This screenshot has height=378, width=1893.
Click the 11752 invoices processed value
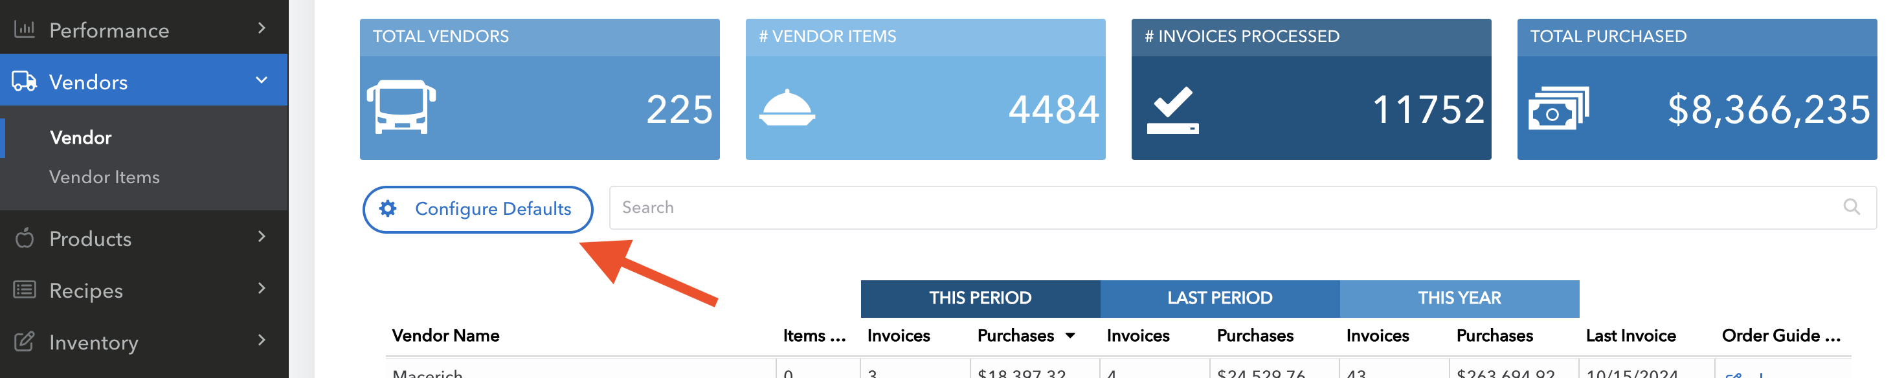(x=1429, y=109)
